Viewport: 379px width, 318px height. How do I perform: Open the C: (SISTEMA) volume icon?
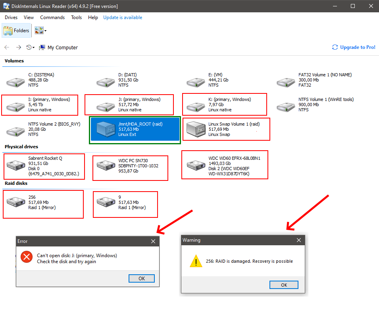coord(15,81)
